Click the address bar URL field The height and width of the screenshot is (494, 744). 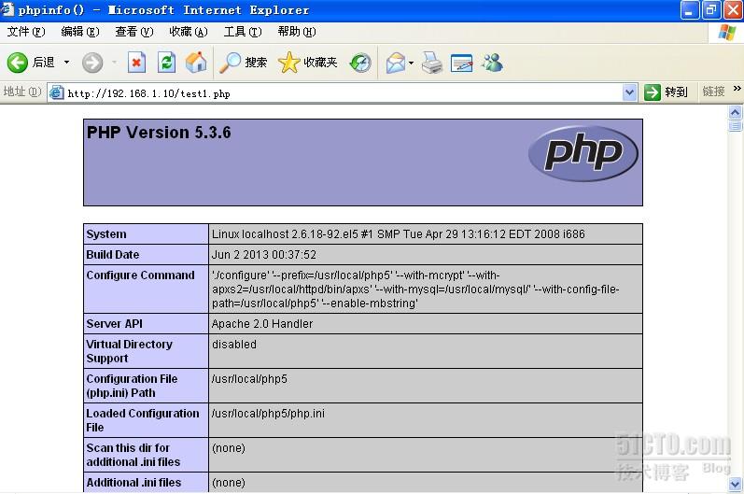343,93
